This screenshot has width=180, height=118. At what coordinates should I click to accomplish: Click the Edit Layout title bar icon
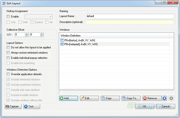[x=4, y=3]
